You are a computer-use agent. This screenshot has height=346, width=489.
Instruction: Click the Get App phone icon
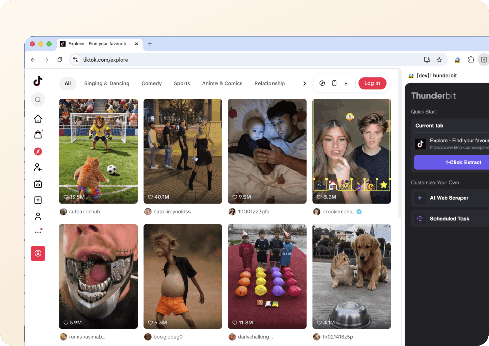click(334, 83)
